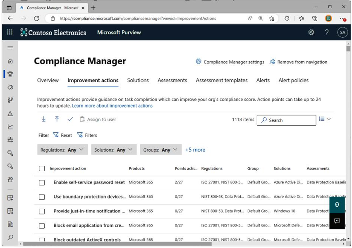The width and height of the screenshot is (352, 248).
Task: Go to Home in the left sidebar
Action: pos(10,61)
